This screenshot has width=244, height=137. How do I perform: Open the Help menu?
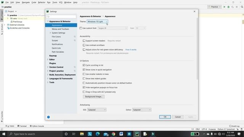tap(75, 2)
